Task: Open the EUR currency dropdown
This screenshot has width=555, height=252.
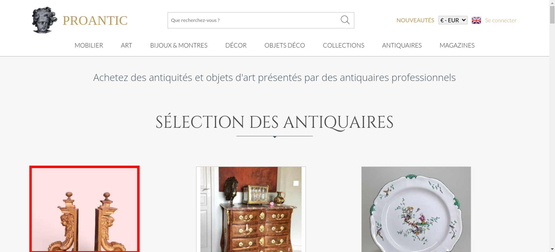Action: [x=453, y=20]
